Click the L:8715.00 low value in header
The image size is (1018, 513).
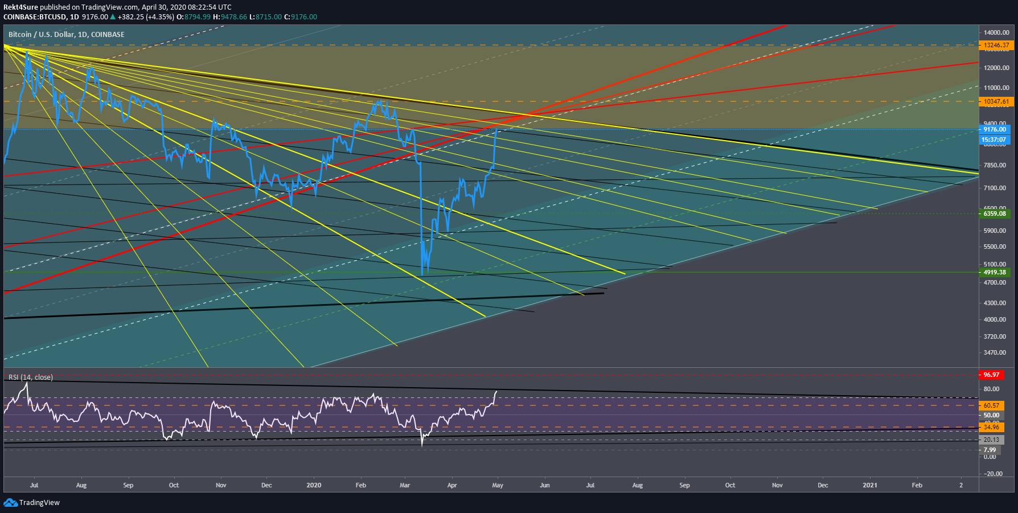pyautogui.click(x=265, y=17)
